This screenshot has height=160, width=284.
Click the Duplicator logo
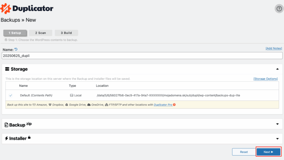point(27,8)
